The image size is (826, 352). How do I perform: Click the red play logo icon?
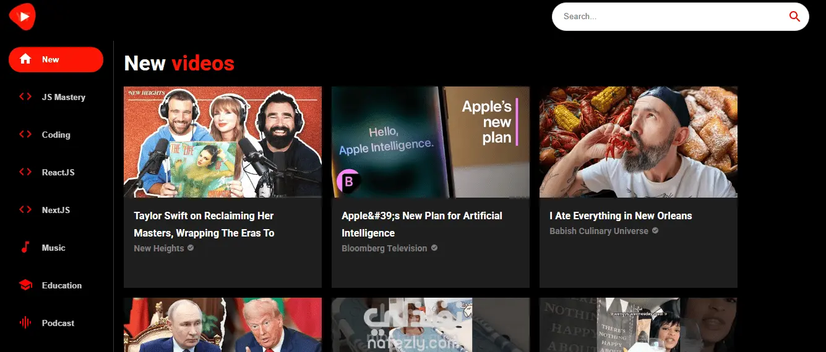tap(22, 16)
